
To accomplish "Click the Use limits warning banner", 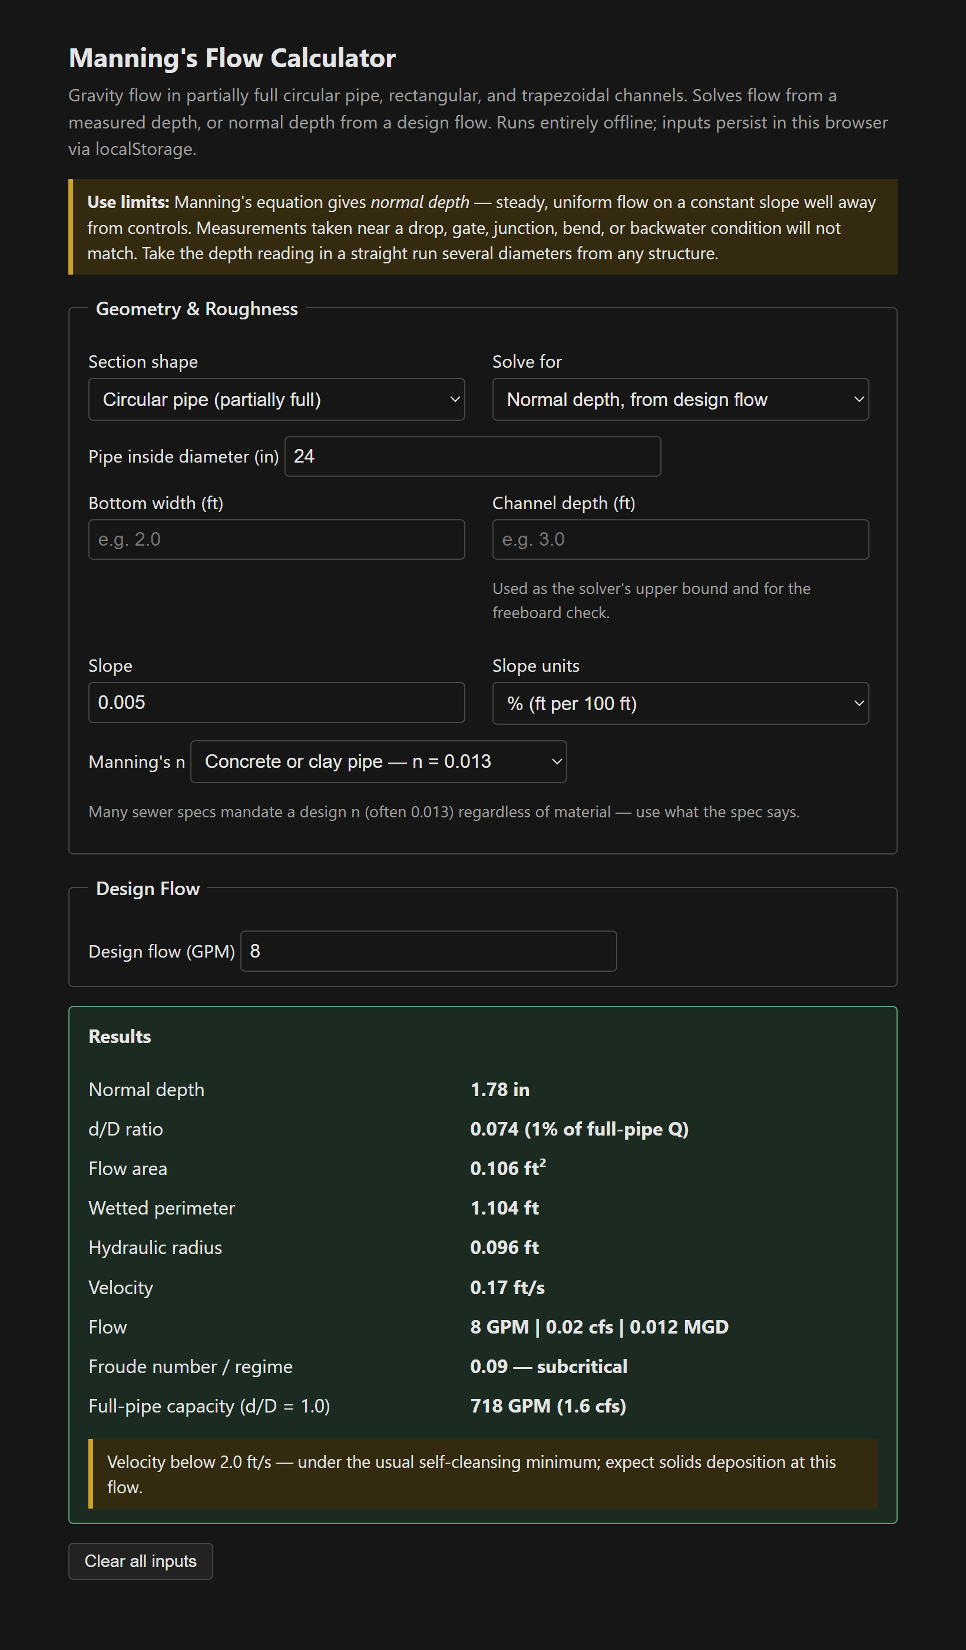I will tap(483, 227).
